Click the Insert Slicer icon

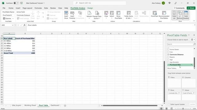(66, 15)
